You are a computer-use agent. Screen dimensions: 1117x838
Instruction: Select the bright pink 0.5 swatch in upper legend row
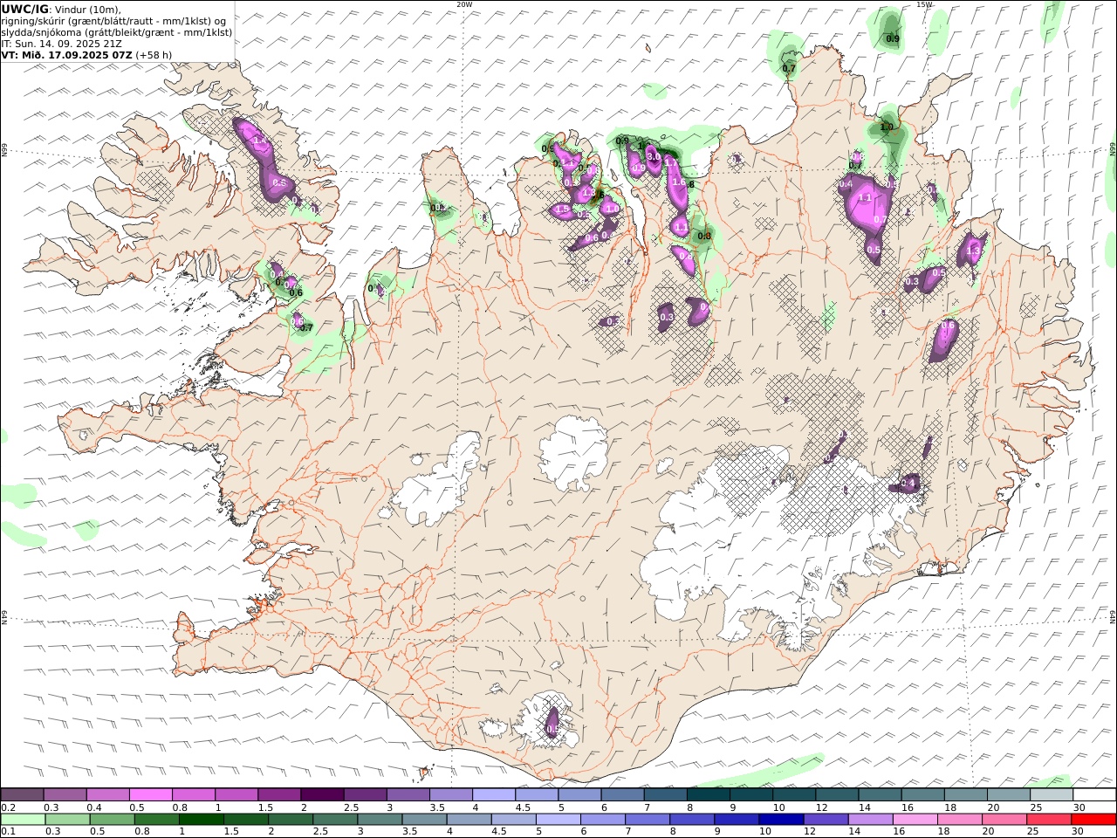151,794
